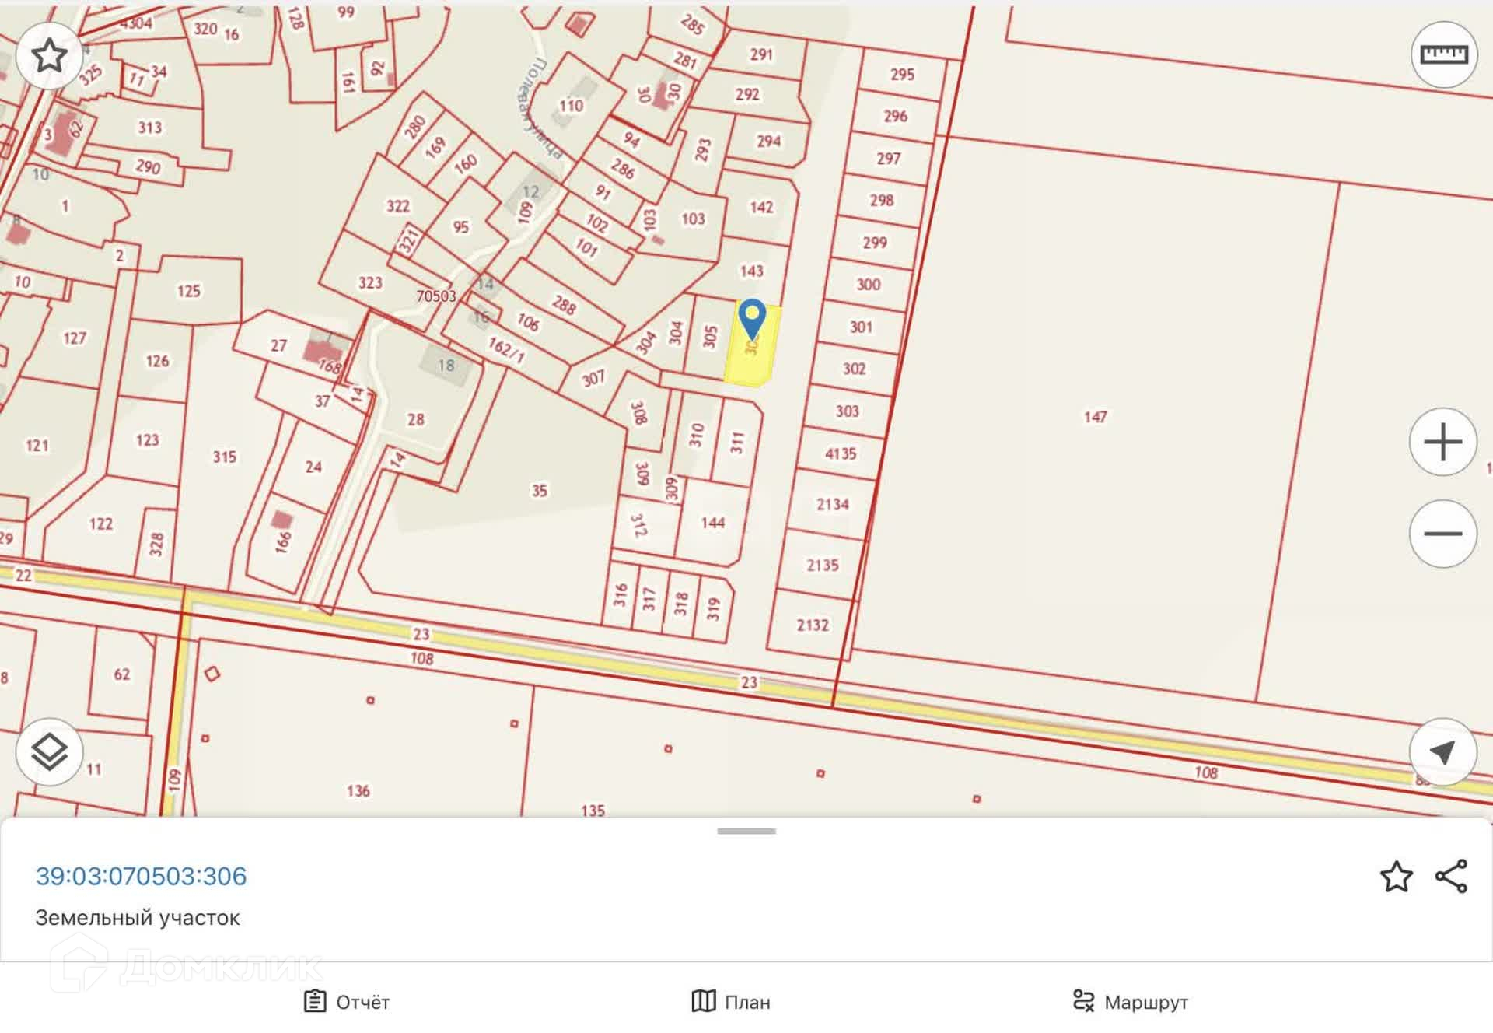Add parcel to favorites with star outline
This screenshot has height=1033, width=1493.
pyautogui.click(x=1396, y=877)
